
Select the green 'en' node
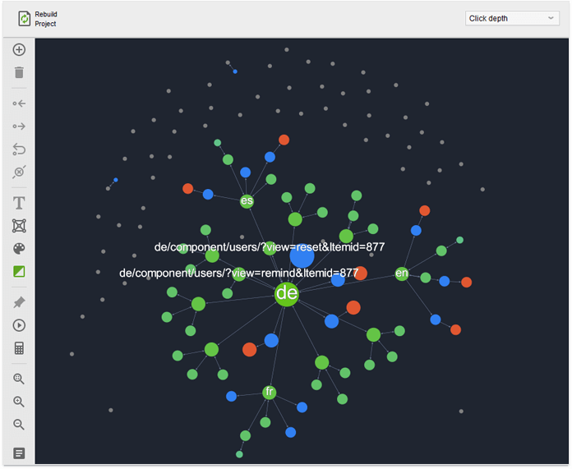[402, 274]
